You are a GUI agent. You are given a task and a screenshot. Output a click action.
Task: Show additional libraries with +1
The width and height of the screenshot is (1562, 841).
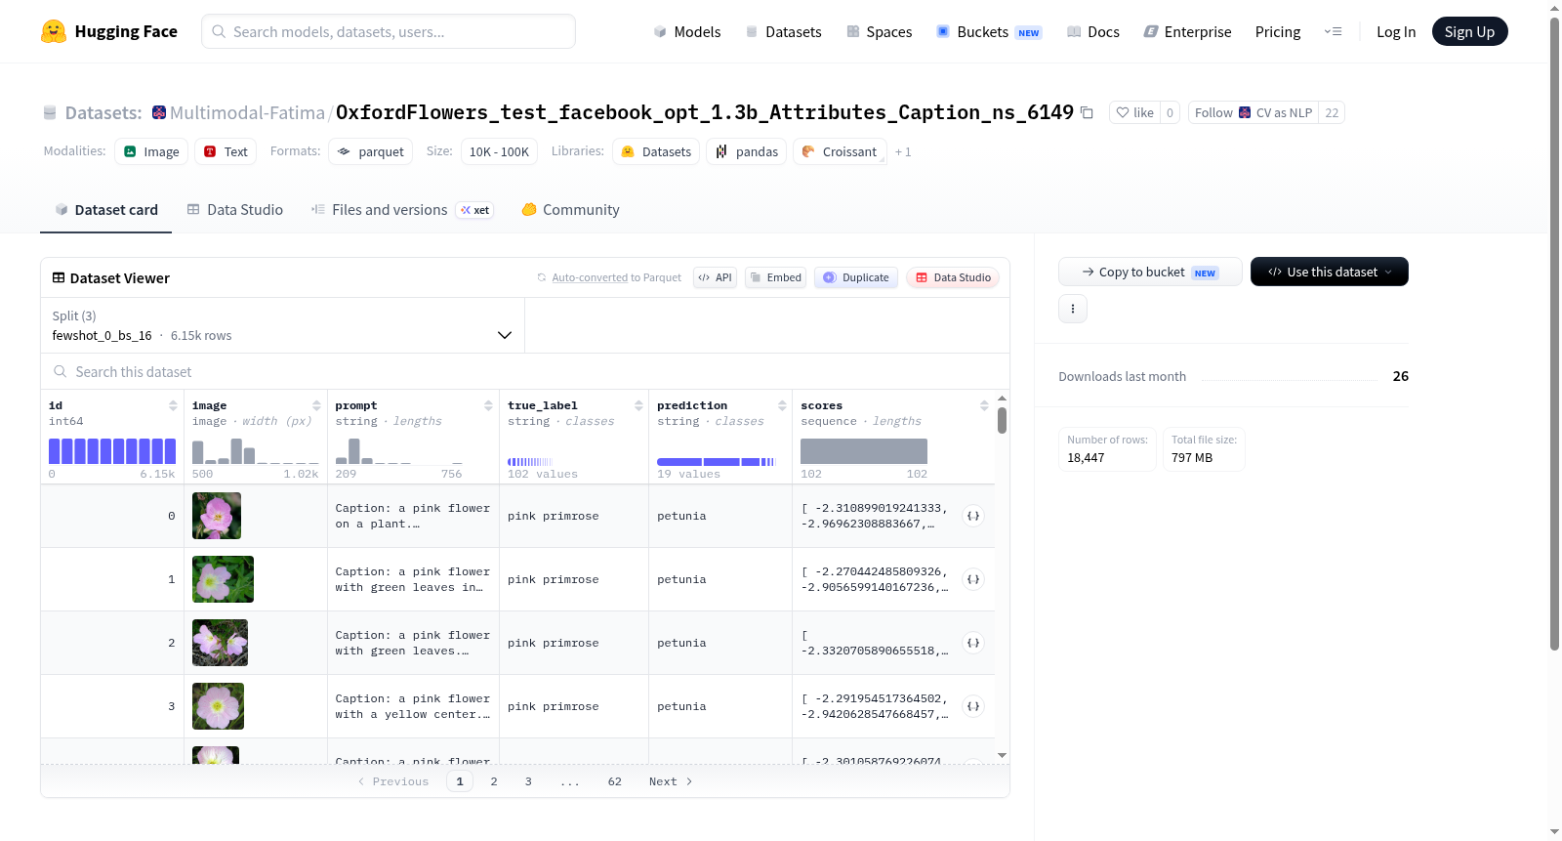click(x=903, y=151)
